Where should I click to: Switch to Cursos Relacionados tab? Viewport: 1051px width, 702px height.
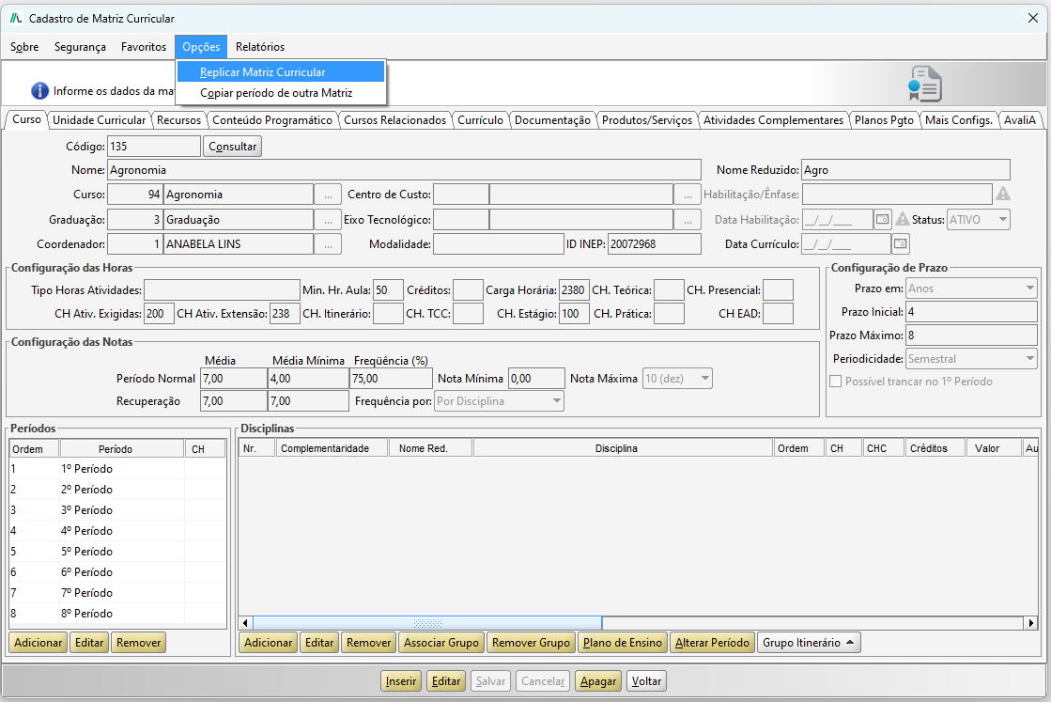coord(394,120)
